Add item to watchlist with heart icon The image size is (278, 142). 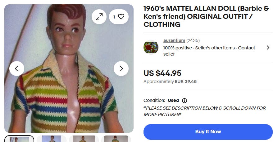click(x=119, y=17)
